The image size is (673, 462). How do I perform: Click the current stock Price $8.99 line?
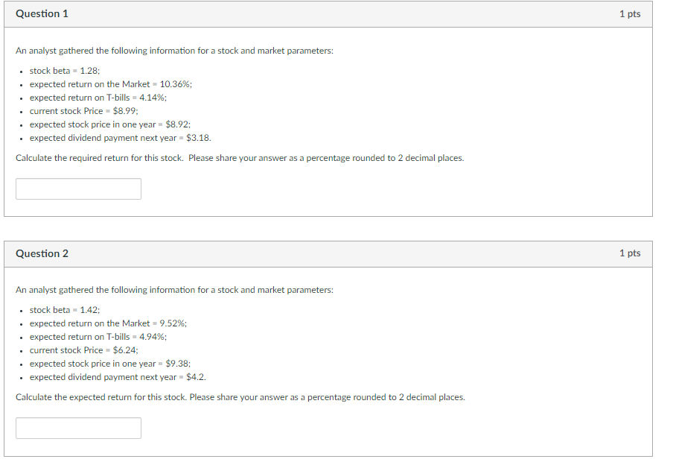(x=83, y=111)
